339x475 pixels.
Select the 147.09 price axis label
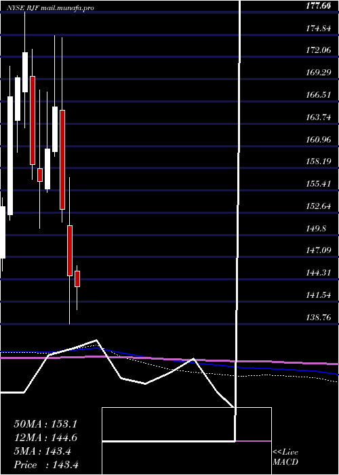point(319,250)
